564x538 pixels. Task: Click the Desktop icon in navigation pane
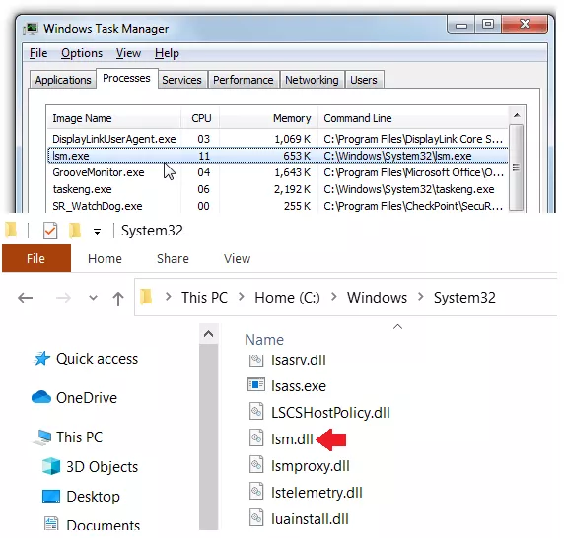pyautogui.click(x=51, y=496)
